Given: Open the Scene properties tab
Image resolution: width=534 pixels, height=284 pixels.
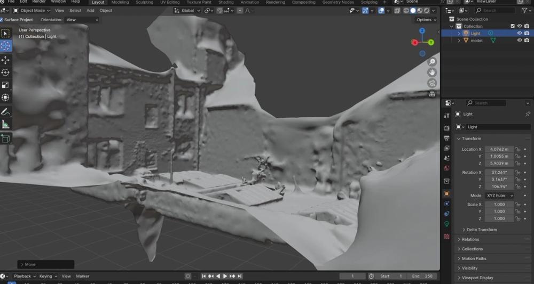Looking at the screenshot, I should pos(446,158).
